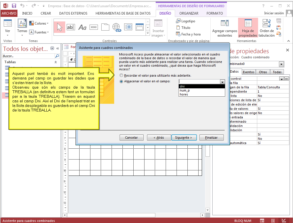The image size is (293, 223).
Task: Insert a Logotipo in the header
Action: pyautogui.click(x=185, y=21)
